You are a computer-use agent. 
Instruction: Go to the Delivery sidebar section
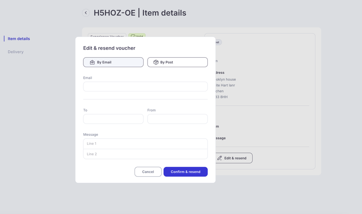(x=16, y=52)
